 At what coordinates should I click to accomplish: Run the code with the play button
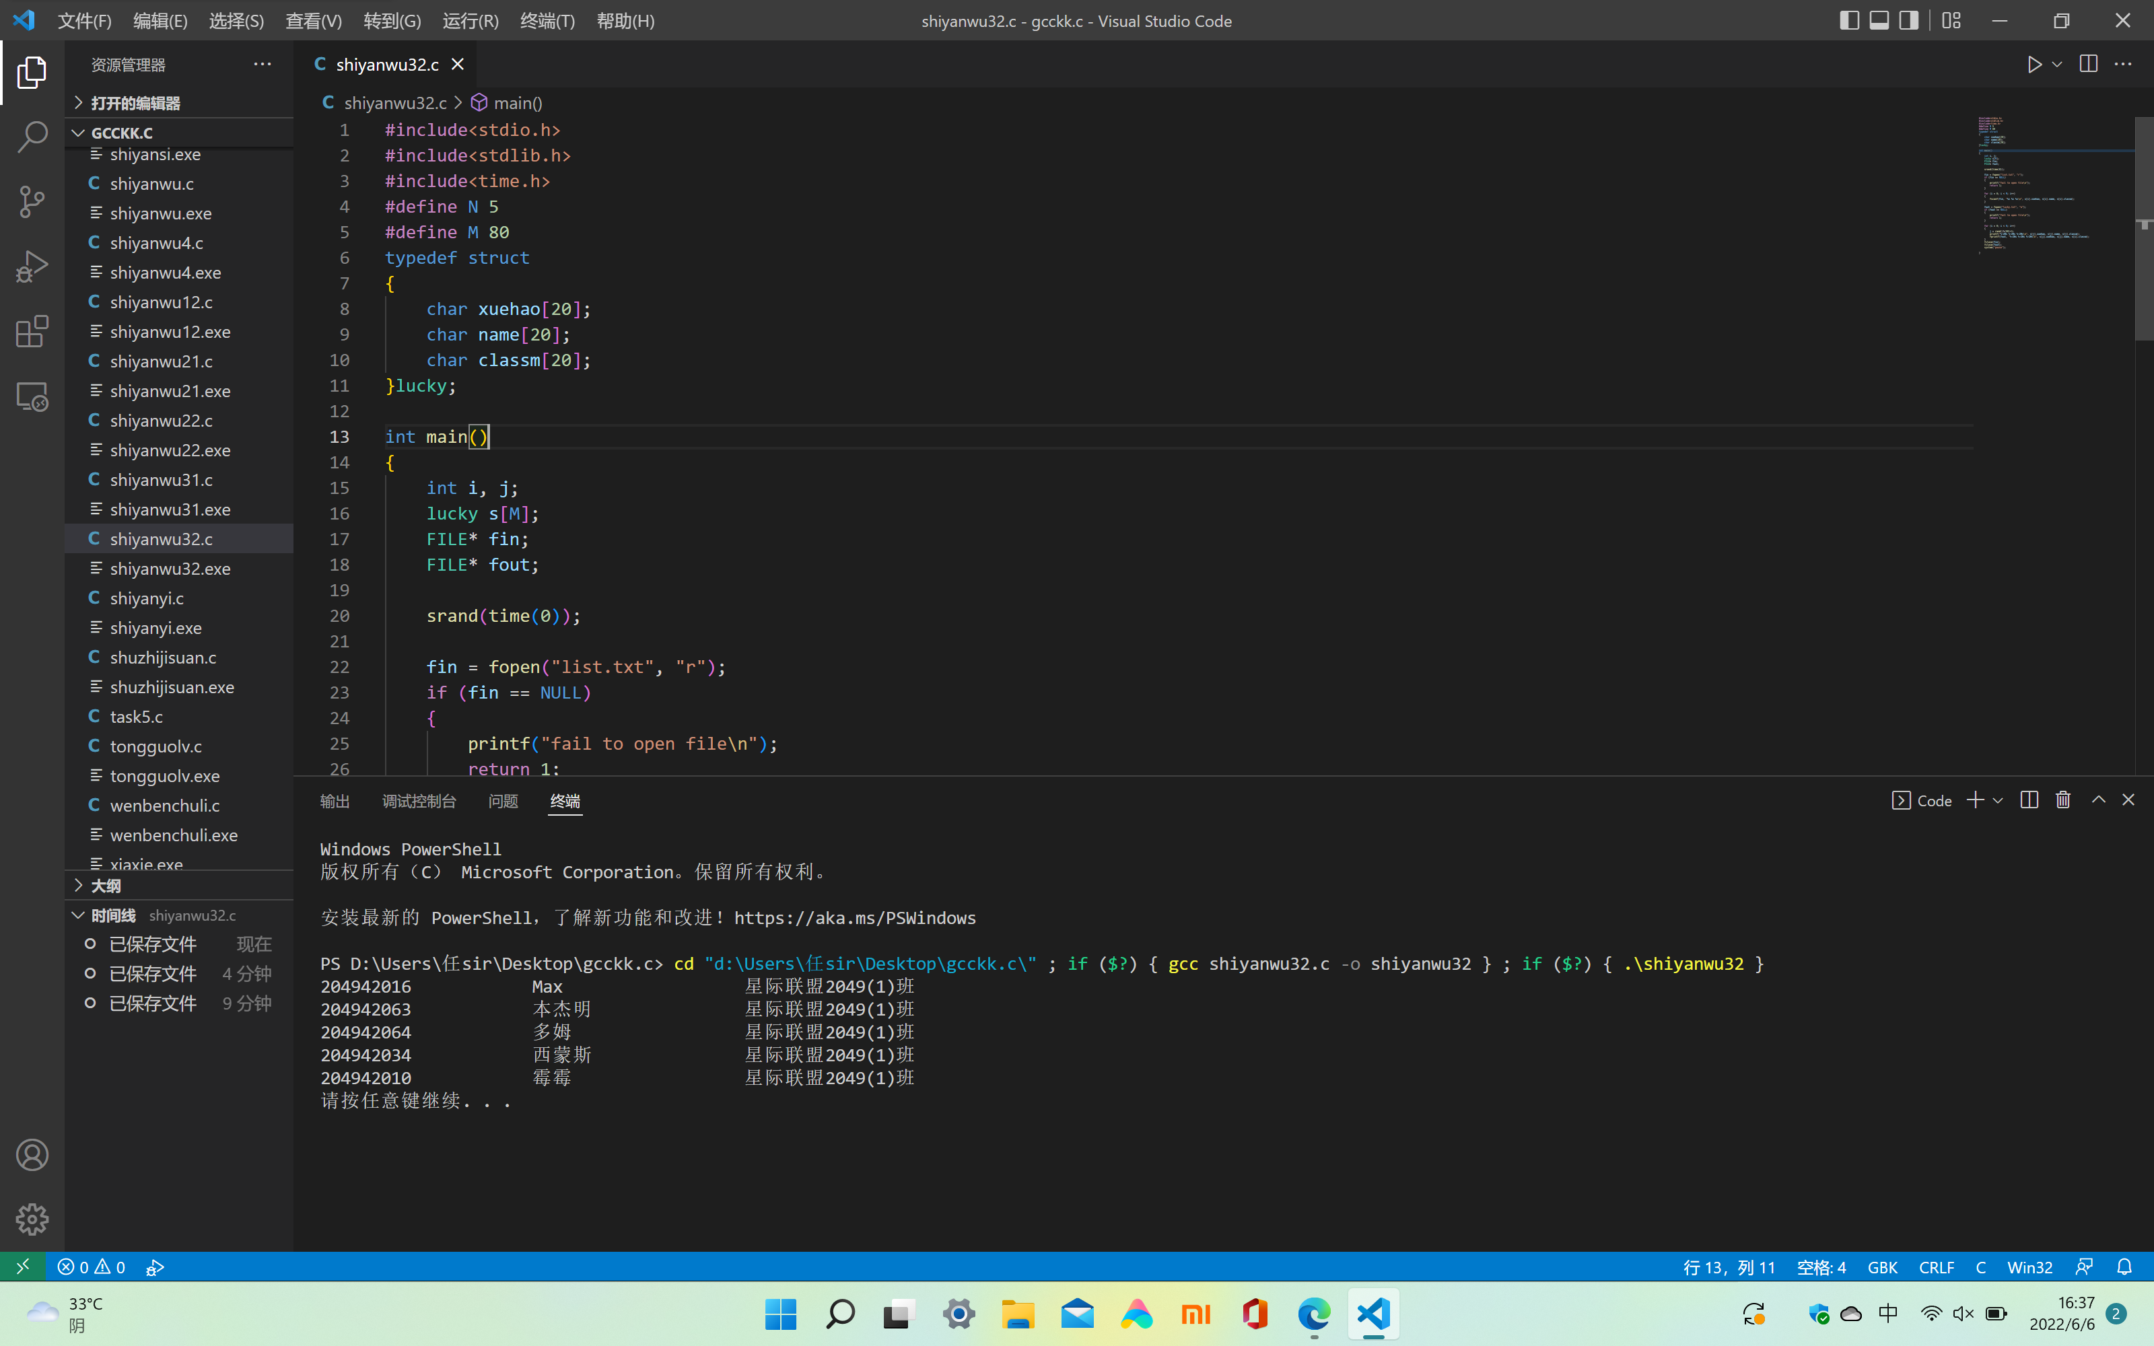(x=2035, y=64)
